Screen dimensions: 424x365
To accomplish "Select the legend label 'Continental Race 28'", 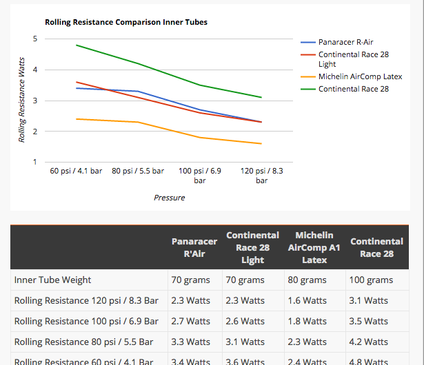I will [x=354, y=89].
